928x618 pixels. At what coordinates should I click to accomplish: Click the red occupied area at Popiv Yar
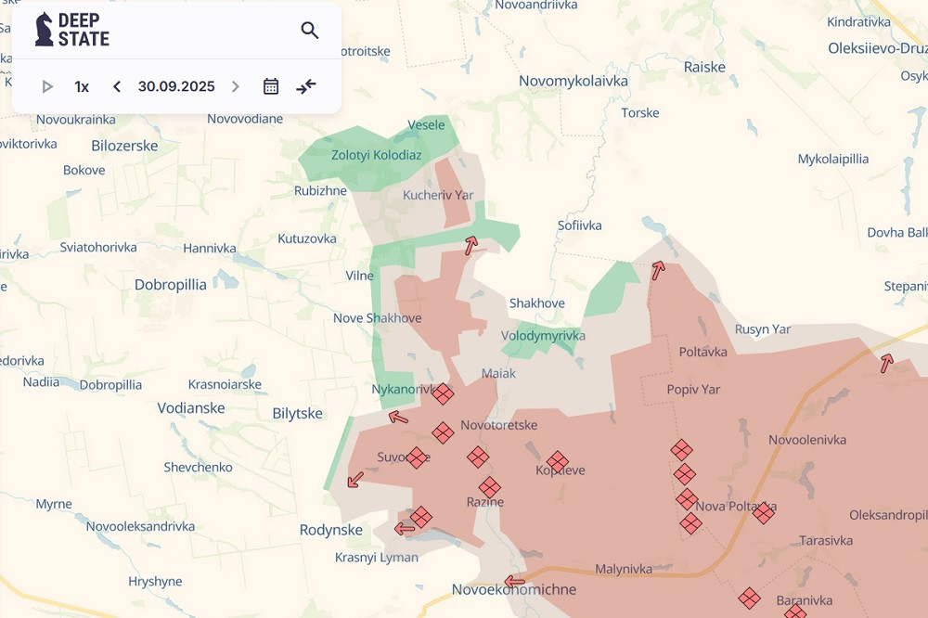coord(693,390)
